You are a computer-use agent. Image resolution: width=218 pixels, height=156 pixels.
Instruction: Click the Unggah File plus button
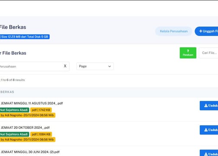[x=206, y=31]
